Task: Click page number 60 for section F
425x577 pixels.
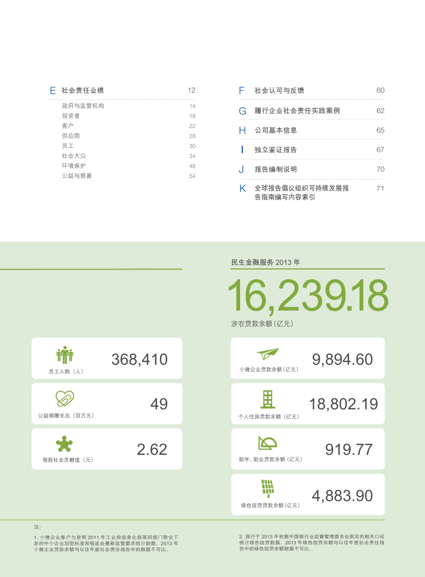Action: tap(381, 91)
